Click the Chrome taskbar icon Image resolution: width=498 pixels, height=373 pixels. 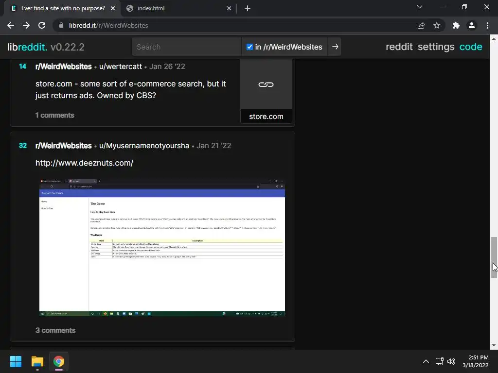[x=59, y=361]
